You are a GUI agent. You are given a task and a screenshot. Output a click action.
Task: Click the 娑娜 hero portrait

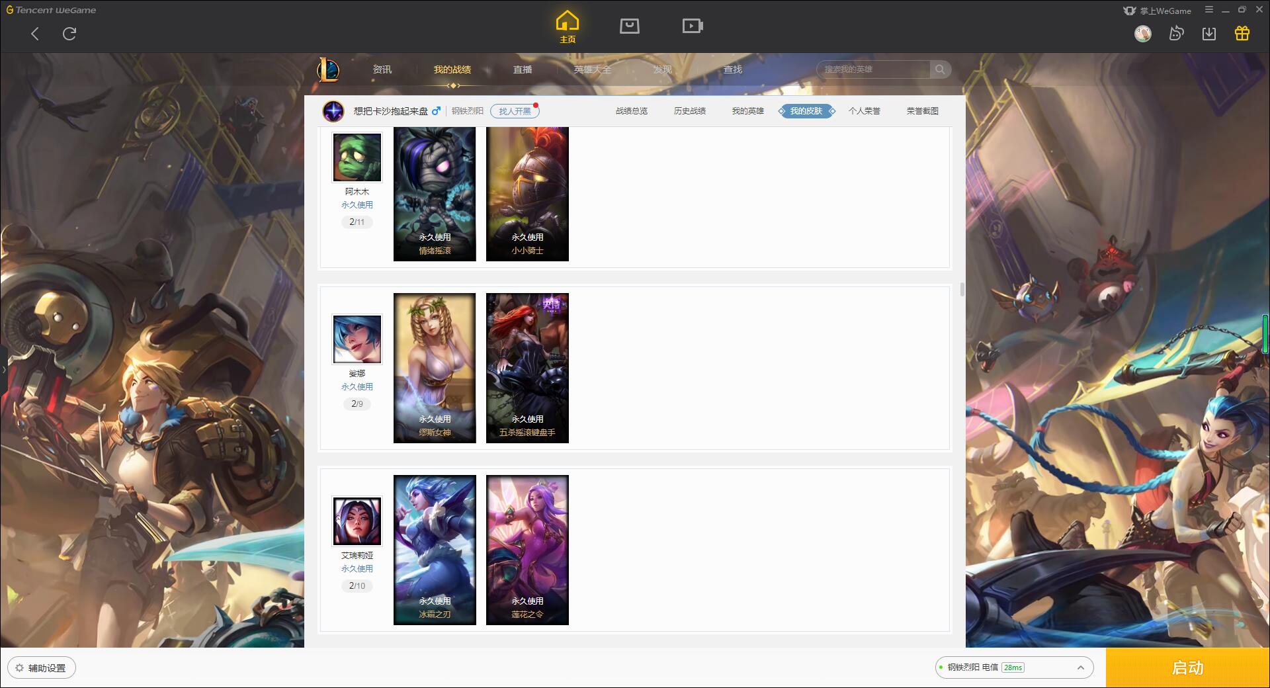[357, 339]
